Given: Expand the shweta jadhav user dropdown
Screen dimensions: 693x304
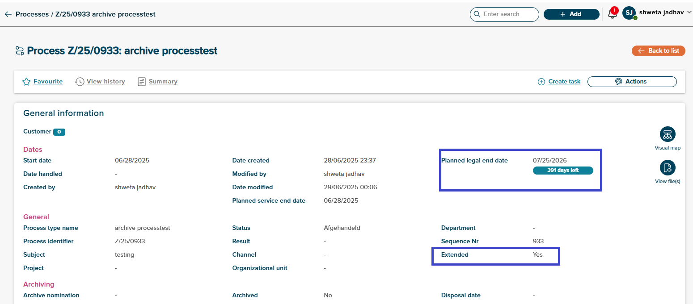Looking at the screenshot, I should tap(689, 13).
